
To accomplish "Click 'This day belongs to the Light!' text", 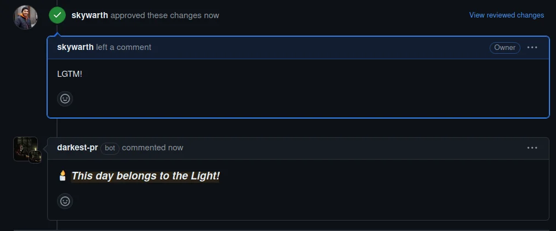I will (x=145, y=176).
